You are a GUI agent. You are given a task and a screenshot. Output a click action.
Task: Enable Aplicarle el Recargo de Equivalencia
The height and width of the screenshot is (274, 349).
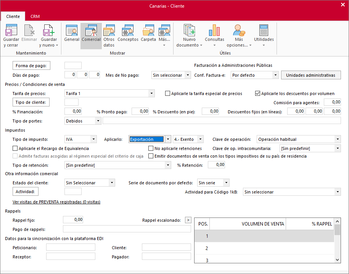(15, 148)
